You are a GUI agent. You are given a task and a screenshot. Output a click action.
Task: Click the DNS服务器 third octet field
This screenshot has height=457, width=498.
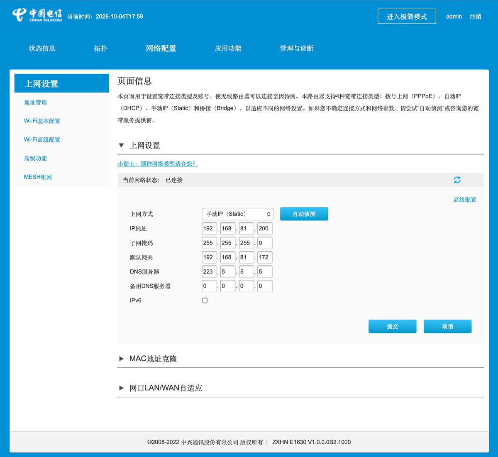click(247, 271)
